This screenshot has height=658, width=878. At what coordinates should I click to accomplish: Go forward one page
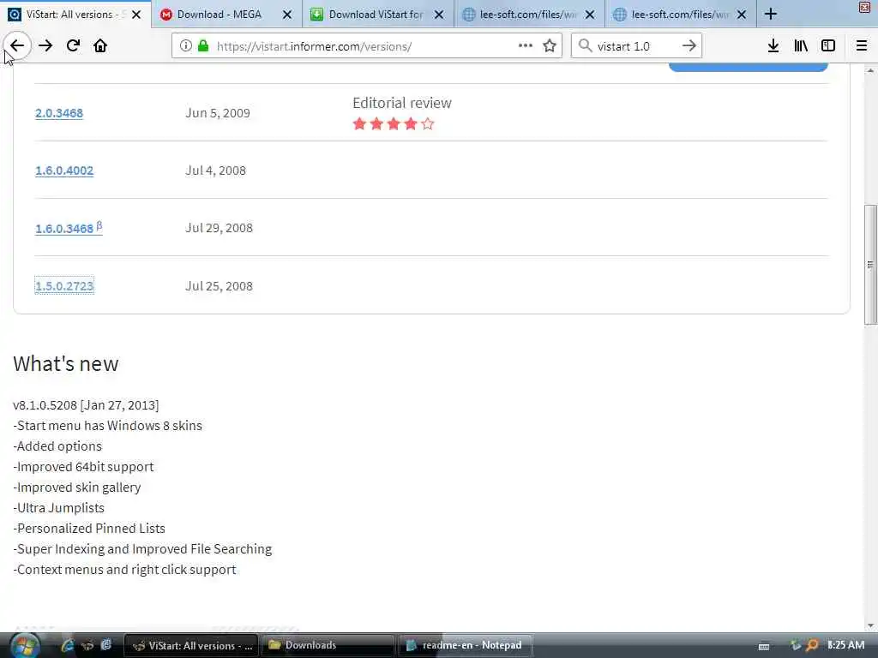tap(45, 46)
